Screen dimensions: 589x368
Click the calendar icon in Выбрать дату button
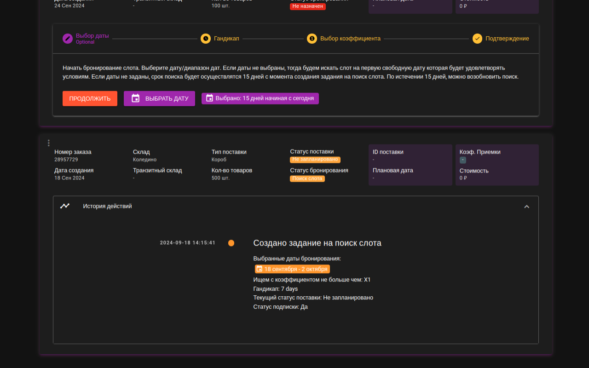(136, 98)
